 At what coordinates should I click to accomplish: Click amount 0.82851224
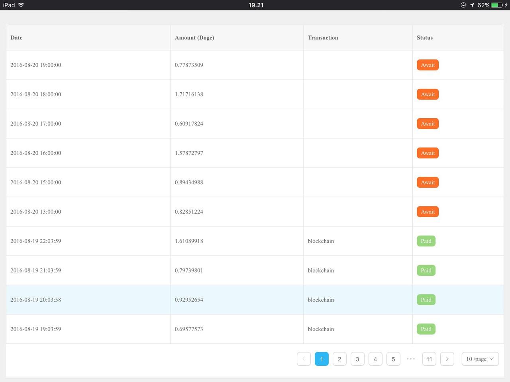pyautogui.click(x=189, y=212)
